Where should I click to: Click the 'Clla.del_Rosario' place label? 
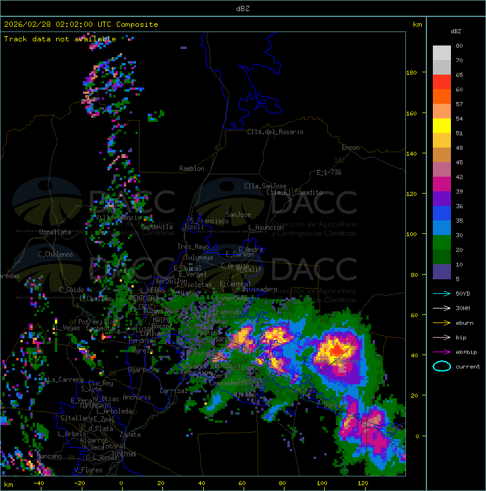pos(275,132)
